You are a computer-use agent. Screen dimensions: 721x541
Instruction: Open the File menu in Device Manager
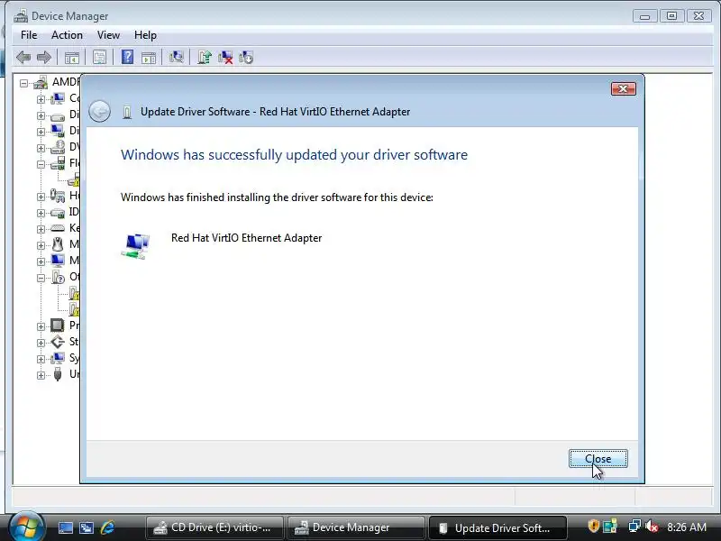(29, 35)
